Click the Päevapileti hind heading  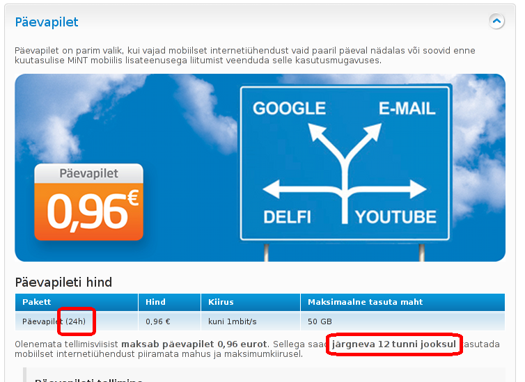coord(63,282)
